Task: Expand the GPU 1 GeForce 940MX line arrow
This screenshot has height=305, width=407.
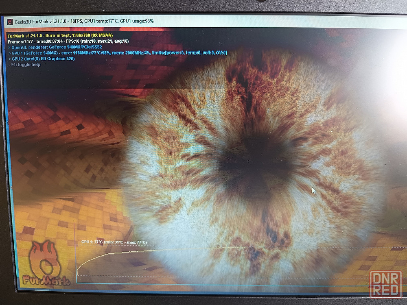Action: [x=10, y=53]
